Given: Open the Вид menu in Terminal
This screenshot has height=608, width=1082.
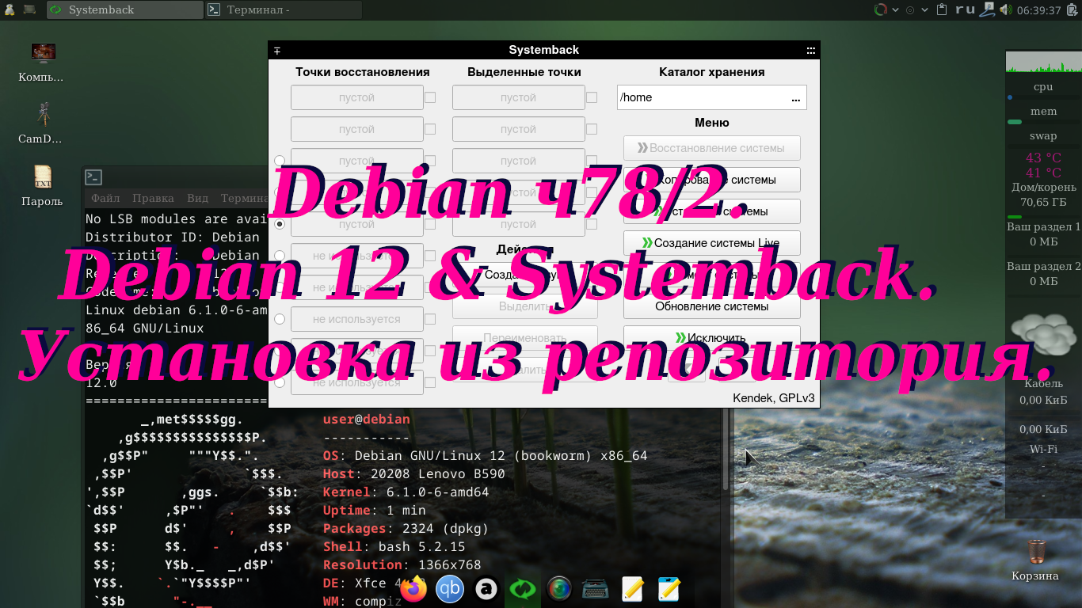Looking at the screenshot, I should click(197, 198).
